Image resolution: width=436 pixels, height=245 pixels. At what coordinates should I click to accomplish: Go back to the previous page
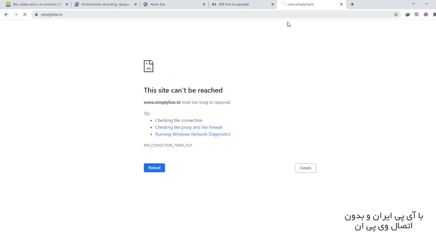(7, 15)
